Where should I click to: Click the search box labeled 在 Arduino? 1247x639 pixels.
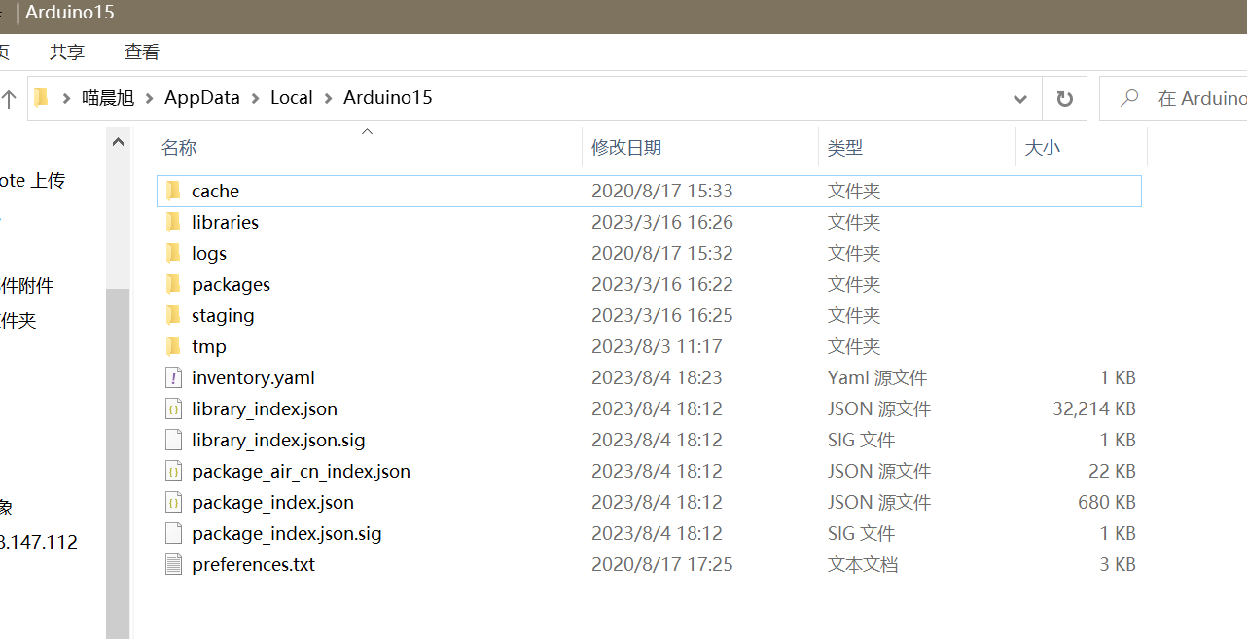[x=1182, y=97]
